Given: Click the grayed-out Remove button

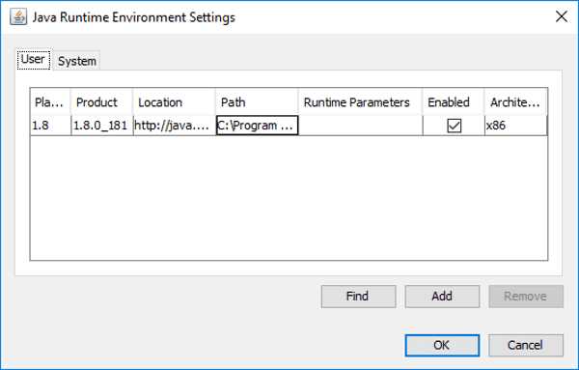Looking at the screenshot, I should click(526, 296).
